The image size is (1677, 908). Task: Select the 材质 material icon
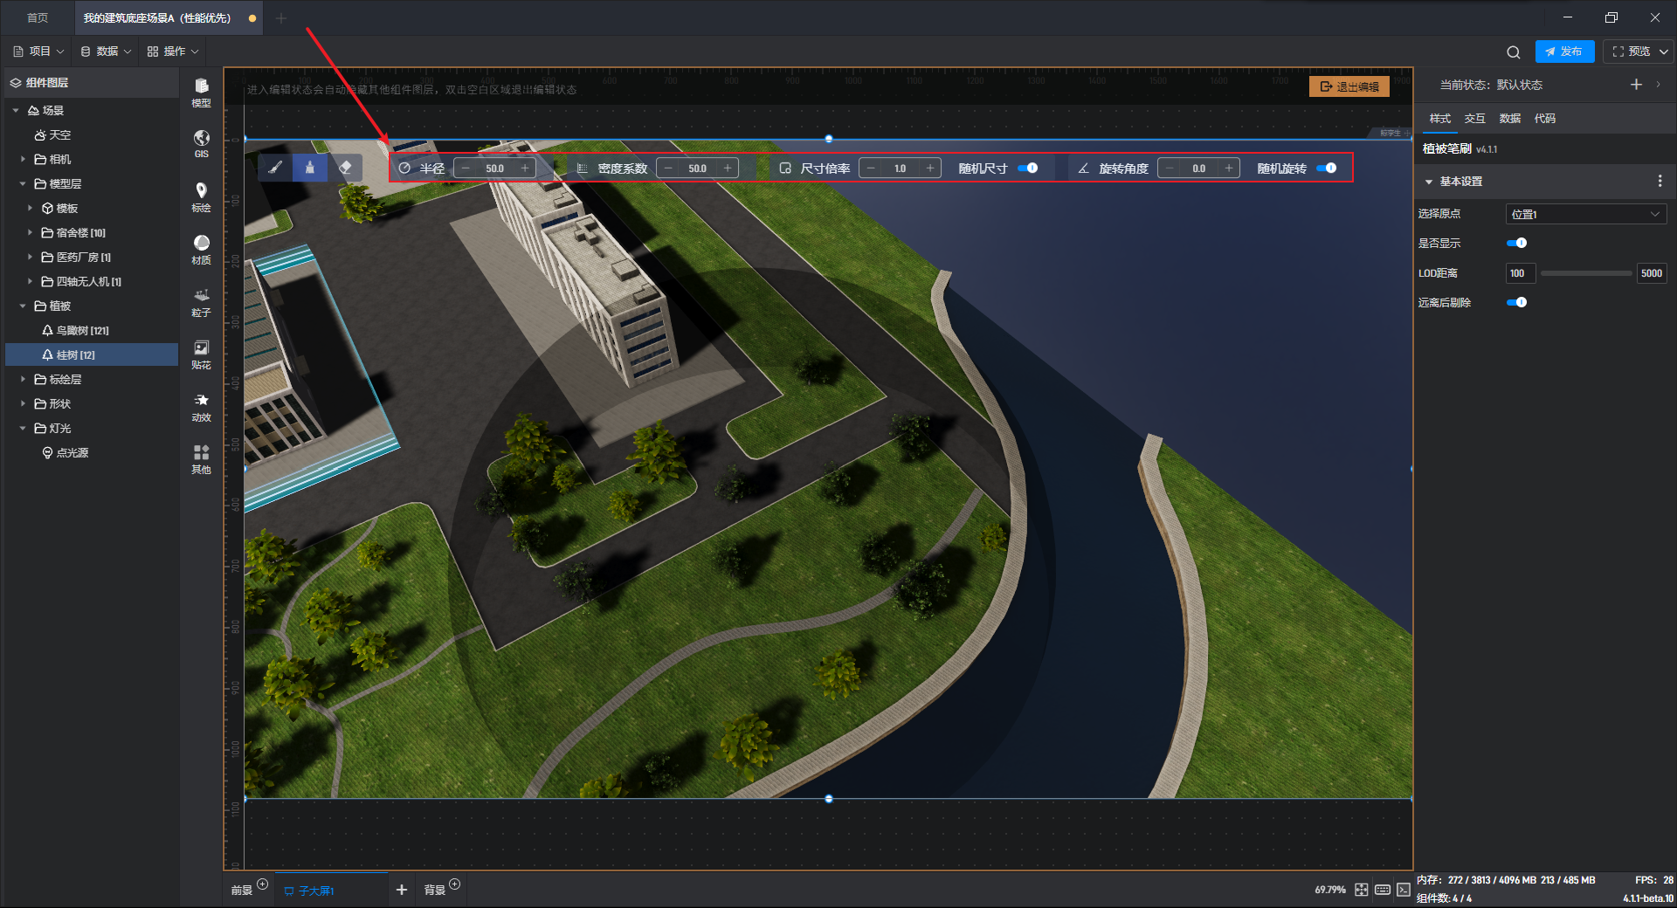click(201, 248)
